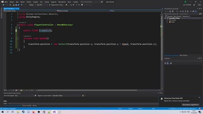Open Steam from the taskbar
This screenshot has width=203, height=114.
(23, 112)
